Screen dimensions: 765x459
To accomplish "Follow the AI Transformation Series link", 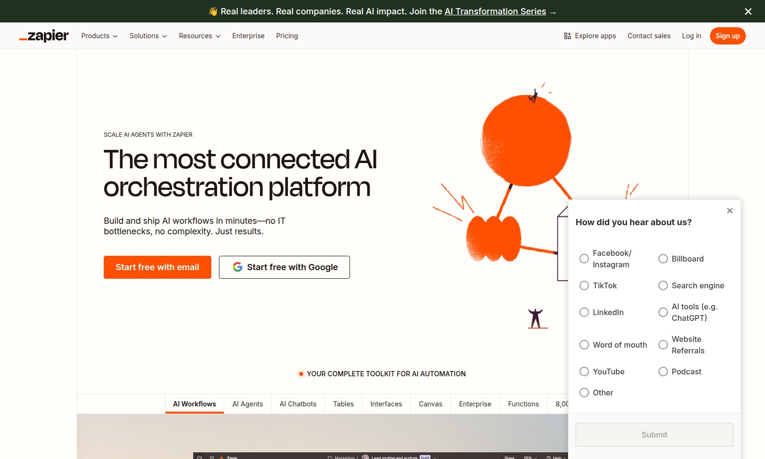I will point(495,11).
